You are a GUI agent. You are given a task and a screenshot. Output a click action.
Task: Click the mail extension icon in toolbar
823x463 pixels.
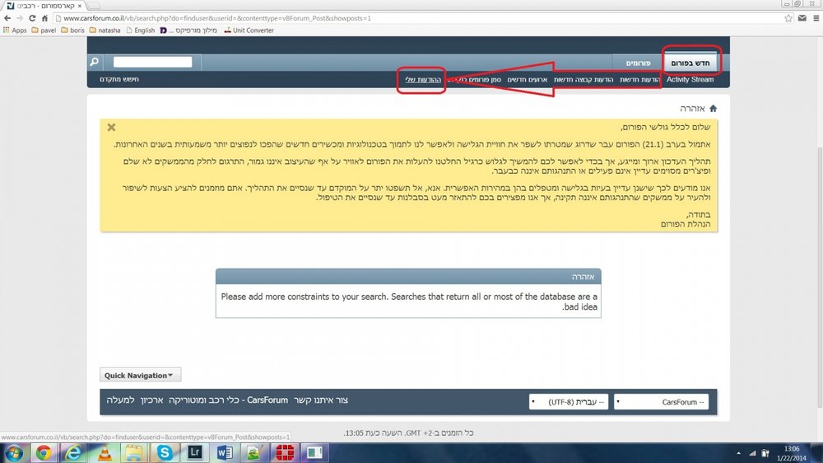(x=802, y=18)
